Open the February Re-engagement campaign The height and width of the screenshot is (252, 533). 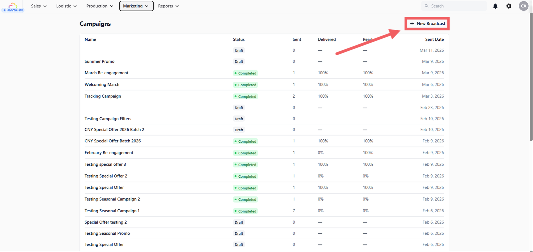coord(109,153)
